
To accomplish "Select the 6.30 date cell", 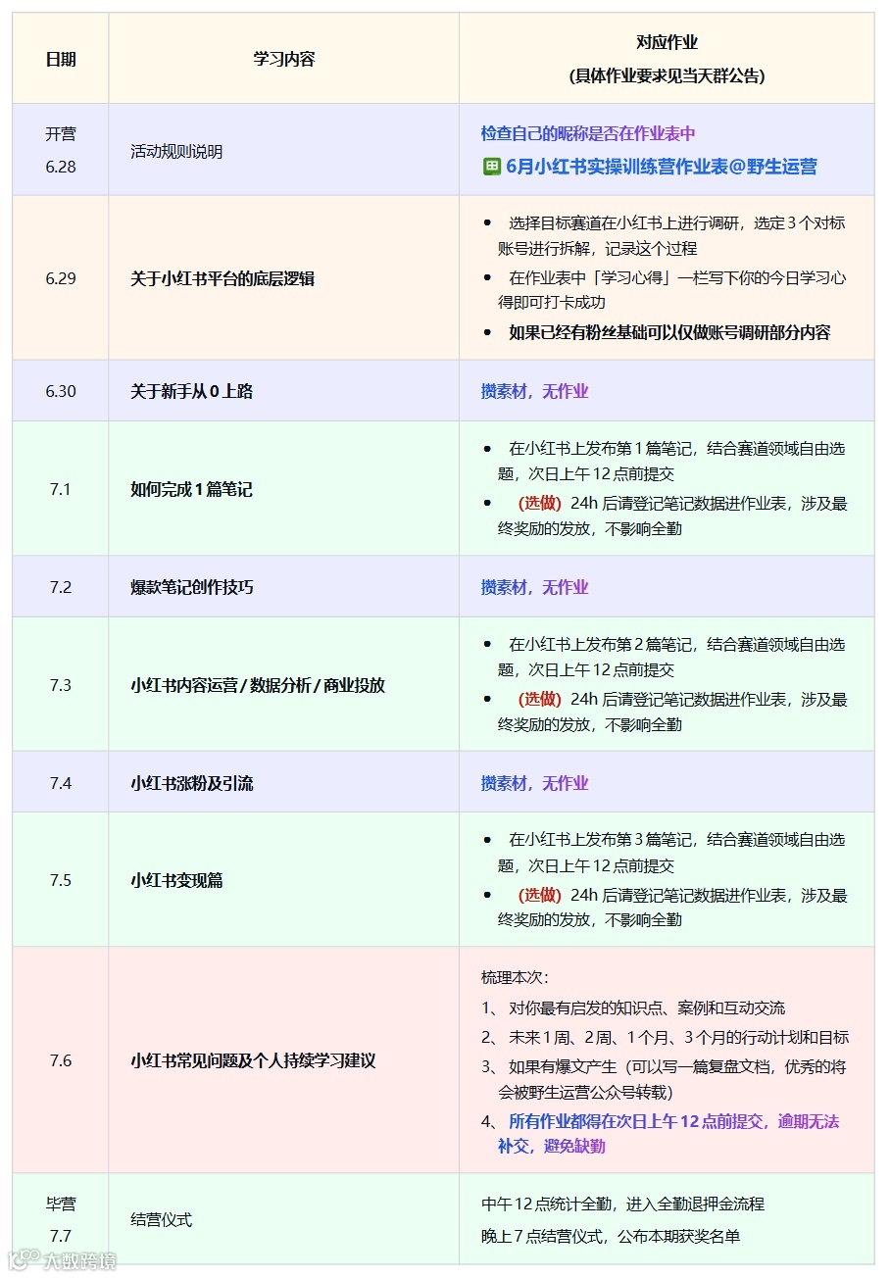I will 61,391.
